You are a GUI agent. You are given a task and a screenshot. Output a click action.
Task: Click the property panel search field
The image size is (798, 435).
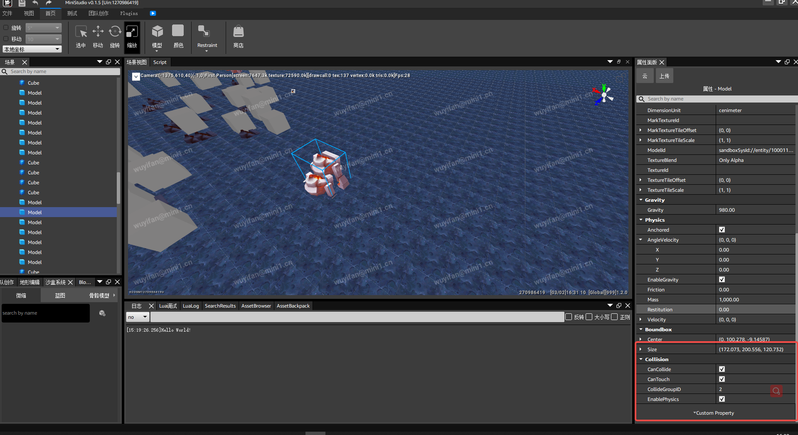pyautogui.click(x=717, y=99)
